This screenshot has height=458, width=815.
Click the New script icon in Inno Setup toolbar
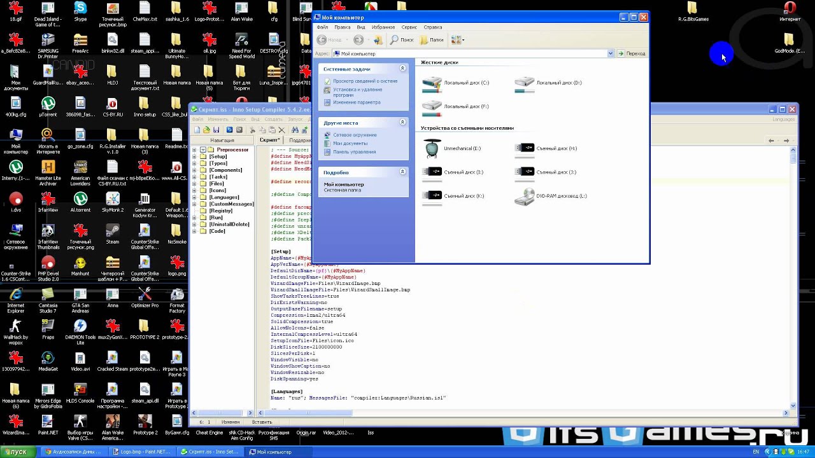[x=197, y=130]
